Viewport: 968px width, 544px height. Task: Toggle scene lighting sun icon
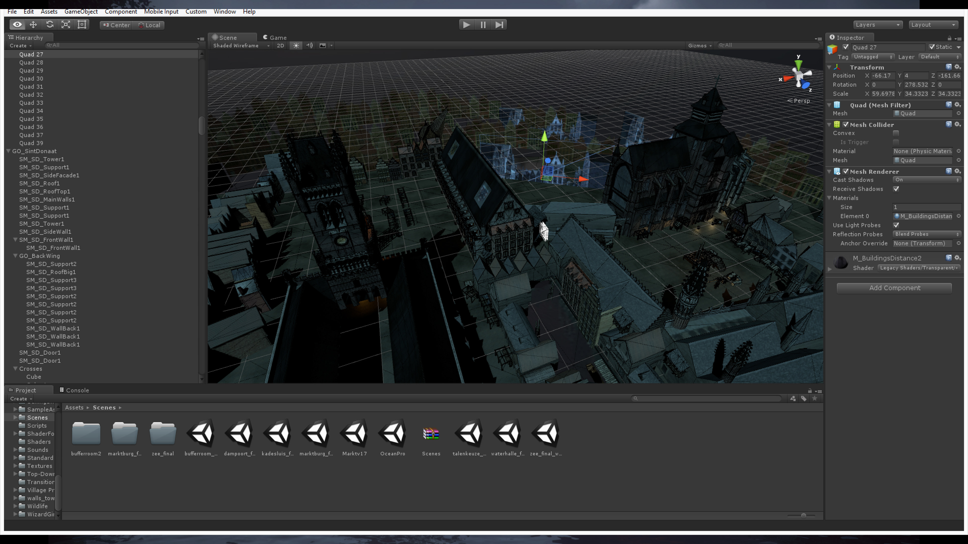click(296, 45)
